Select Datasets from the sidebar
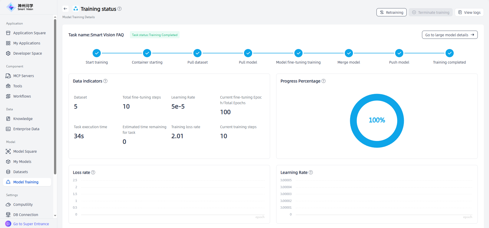This screenshot has width=489, height=228. pyautogui.click(x=20, y=172)
